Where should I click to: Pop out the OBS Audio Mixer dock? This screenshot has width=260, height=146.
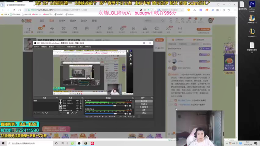[133, 98]
